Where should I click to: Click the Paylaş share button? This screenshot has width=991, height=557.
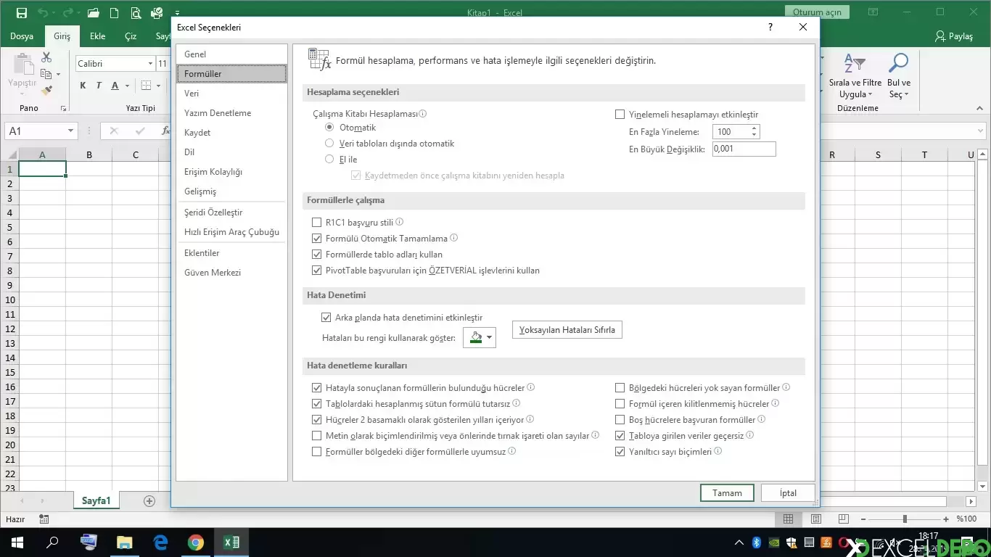pos(954,36)
